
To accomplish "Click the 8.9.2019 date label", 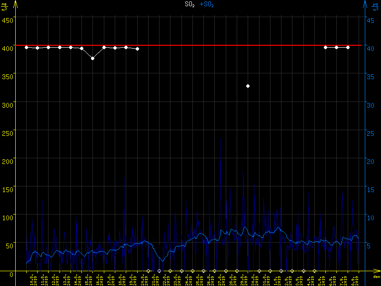I will coord(355,279).
